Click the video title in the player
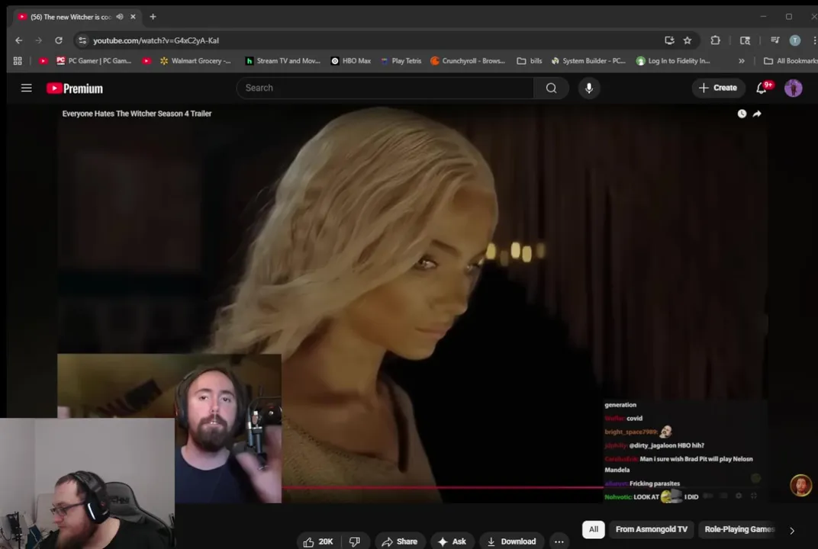Image resolution: width=818 pixels, height=549 pixels. coord(137,114)
